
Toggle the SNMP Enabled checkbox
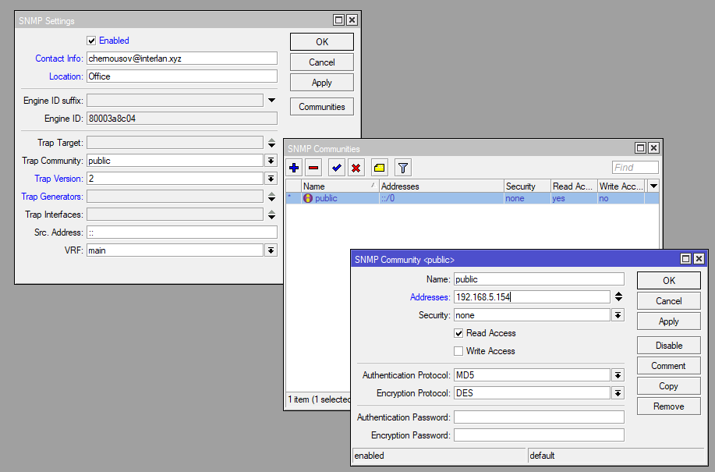91,41
